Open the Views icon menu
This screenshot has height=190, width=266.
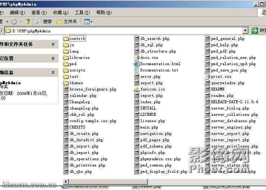point(88,22)
